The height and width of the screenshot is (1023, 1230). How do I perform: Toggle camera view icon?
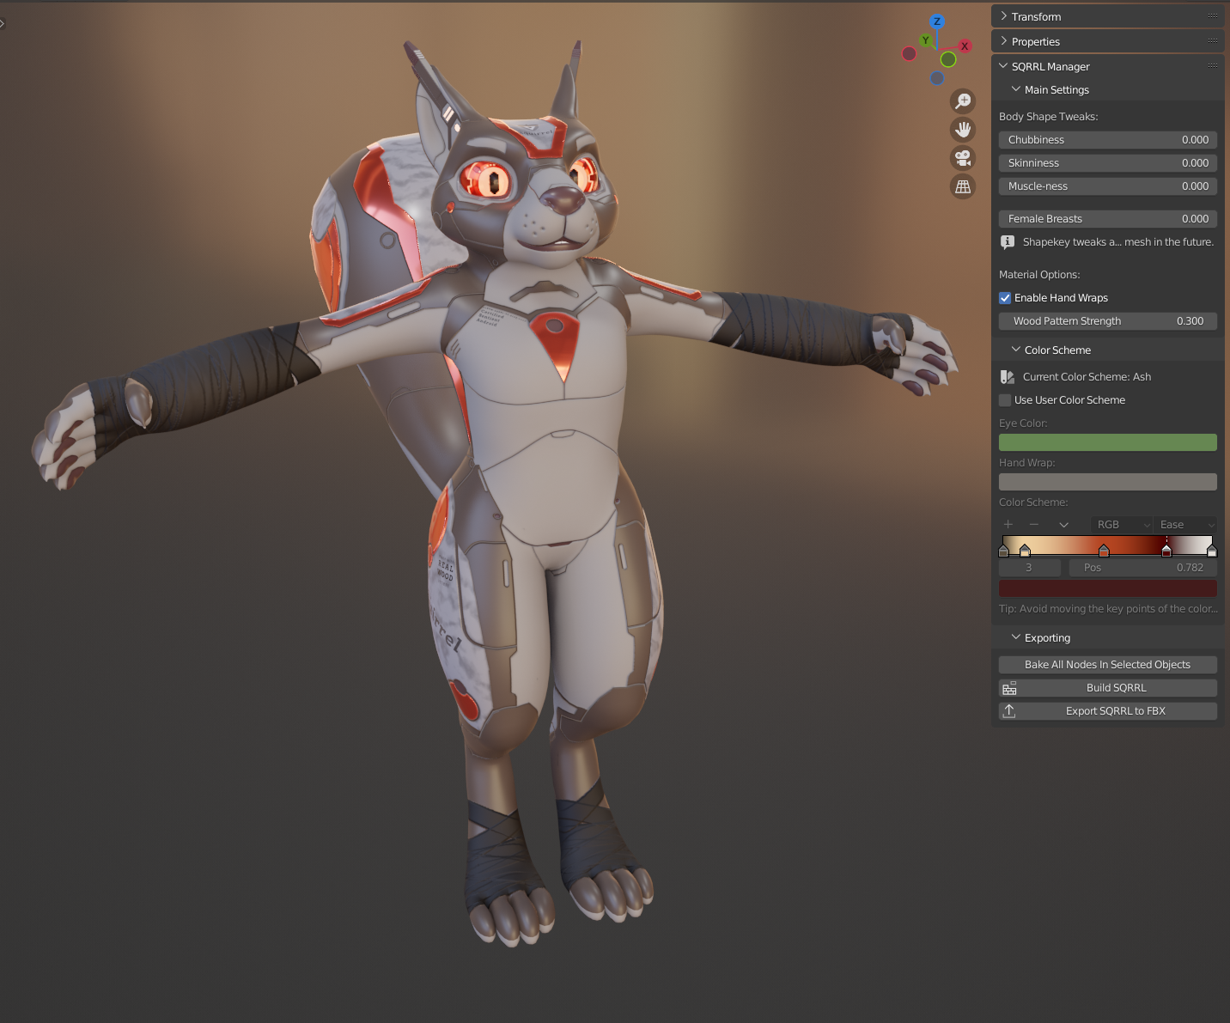963,158
